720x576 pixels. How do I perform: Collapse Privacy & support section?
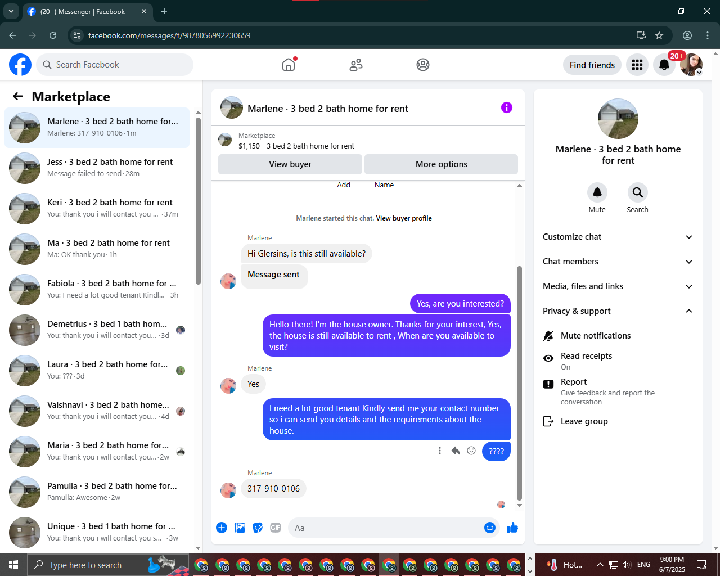pos(618,311)
